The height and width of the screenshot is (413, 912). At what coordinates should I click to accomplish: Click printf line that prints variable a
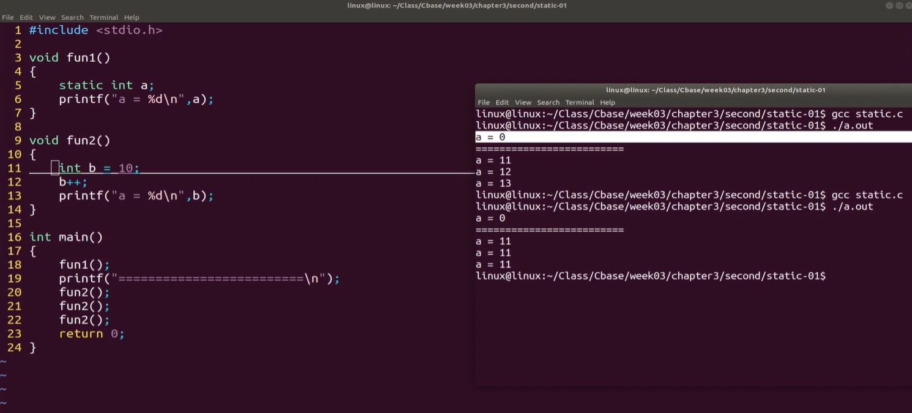(x=136, y=99)
